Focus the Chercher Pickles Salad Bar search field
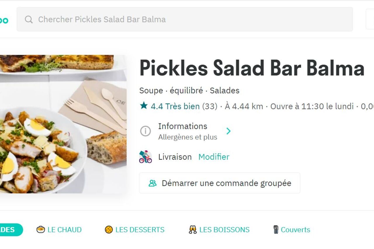This screenshot has width=374, height=249. click(187, 20)
